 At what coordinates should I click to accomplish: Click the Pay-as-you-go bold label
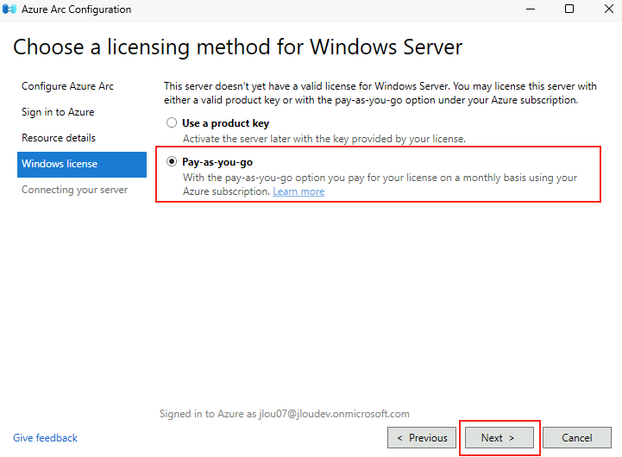[217, 162]
